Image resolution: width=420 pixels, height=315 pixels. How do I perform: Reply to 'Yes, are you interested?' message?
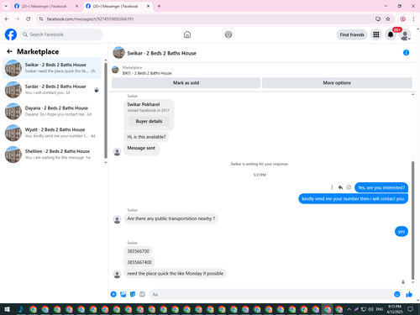(x=340, y=187)
